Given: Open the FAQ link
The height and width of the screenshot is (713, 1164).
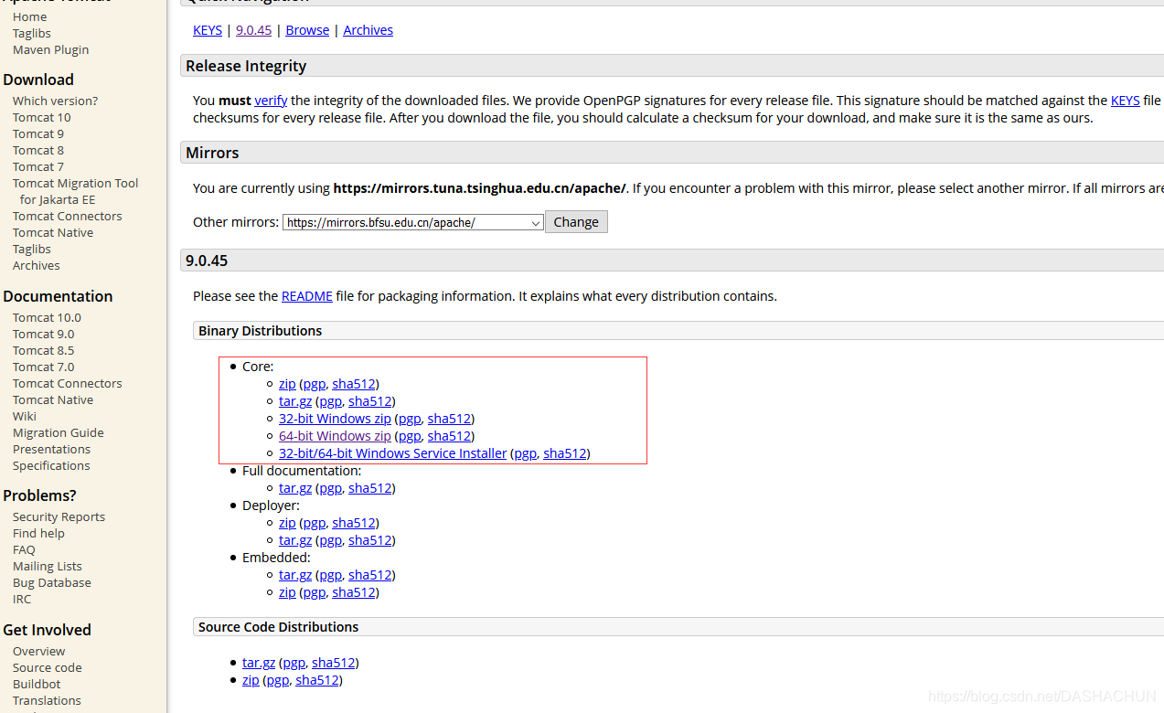Looking at the screenshot, I should [24, 549].
